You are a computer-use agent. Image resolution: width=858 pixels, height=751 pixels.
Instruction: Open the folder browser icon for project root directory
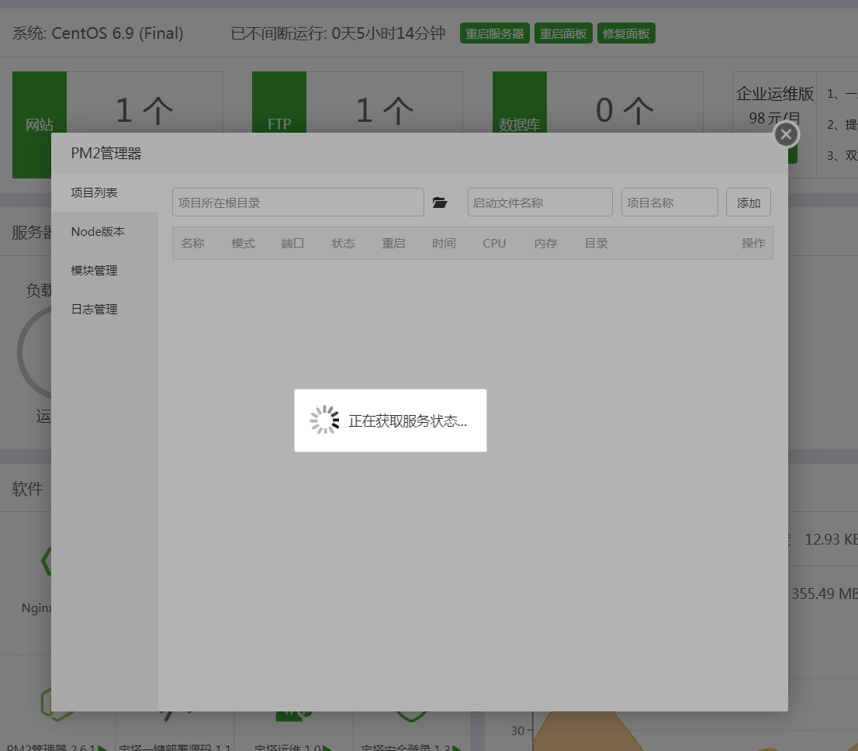coord(441,202)
